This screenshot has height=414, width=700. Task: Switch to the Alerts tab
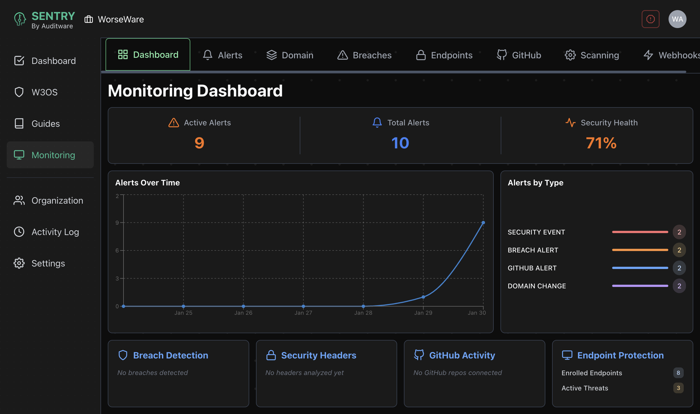pyautogui.click(x=230, y=55)
